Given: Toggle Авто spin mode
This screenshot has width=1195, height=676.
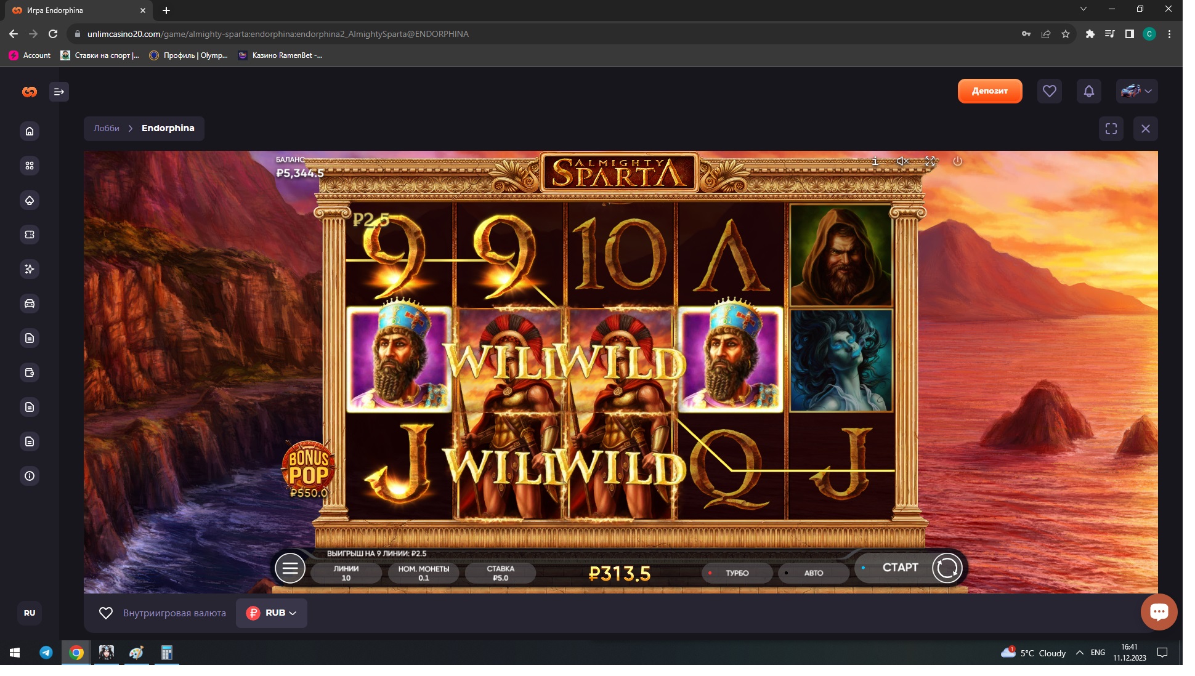Looking at the screenshot, I should coord(813,573).
